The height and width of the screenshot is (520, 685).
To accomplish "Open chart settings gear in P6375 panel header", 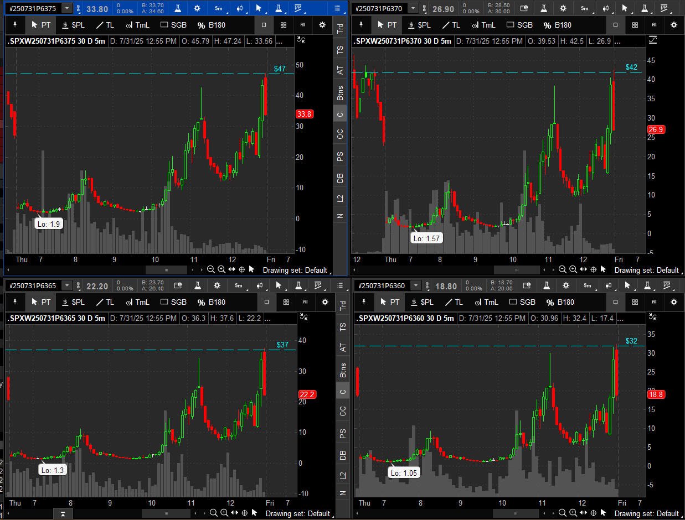I will pyautogui.click(x=198, y=8).
